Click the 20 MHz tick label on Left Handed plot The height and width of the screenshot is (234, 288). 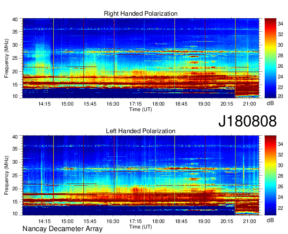15,189
